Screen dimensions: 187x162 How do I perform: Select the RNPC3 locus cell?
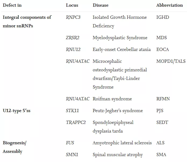(x=73, y=17)
